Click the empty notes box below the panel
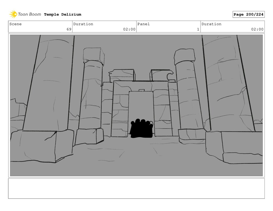Image resolution: width=273 pixels, height=211 pixels. [136, 188]
